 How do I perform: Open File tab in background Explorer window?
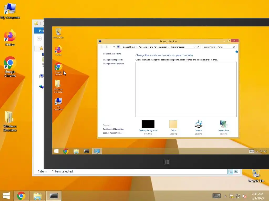click(x=39, y=31)
